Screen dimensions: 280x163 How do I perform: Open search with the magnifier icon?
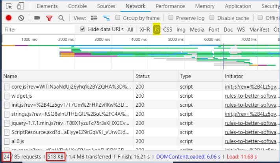point(61,18)
